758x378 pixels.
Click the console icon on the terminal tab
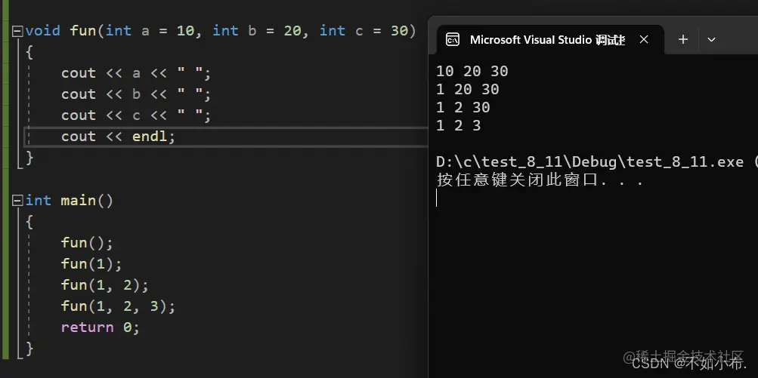point(453,39)
